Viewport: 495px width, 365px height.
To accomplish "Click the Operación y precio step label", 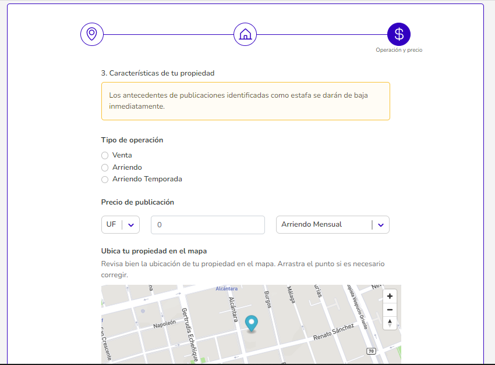I will click(x=399, y=50).
